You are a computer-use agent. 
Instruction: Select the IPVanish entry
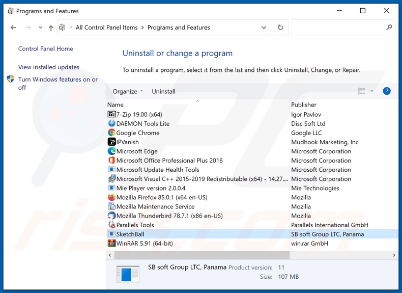pyautogui.click(x=127, y=142)
